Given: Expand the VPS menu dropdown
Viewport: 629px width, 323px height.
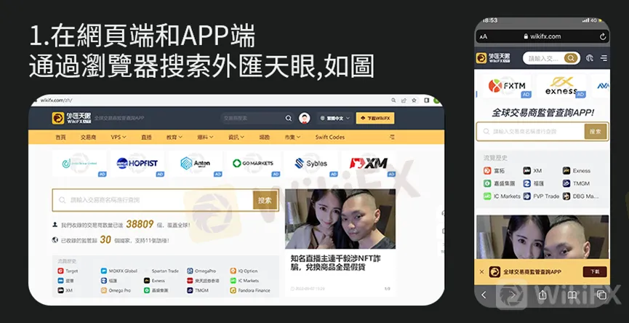Looking at the screenshot, I should point(119,137).
